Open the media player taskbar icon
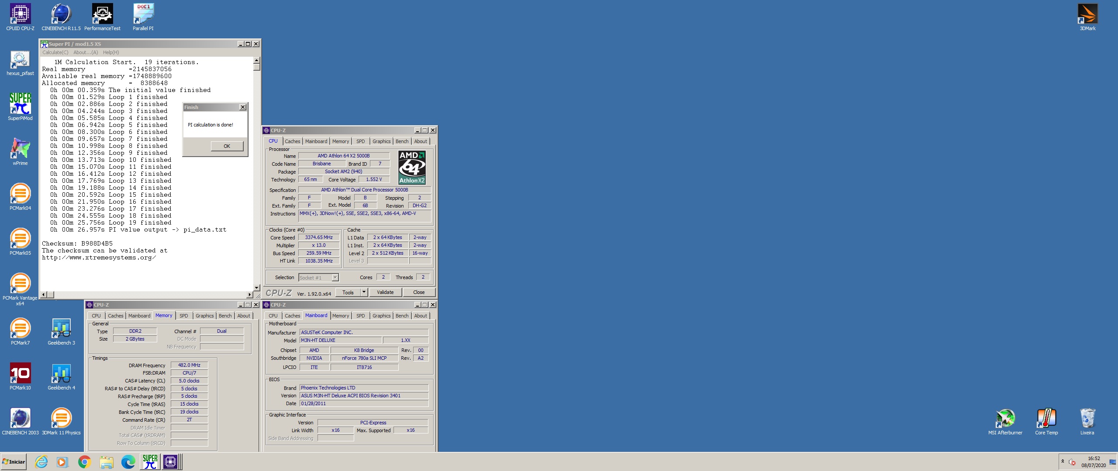Viewport: 1118px width, 471px height. point(63,462)
